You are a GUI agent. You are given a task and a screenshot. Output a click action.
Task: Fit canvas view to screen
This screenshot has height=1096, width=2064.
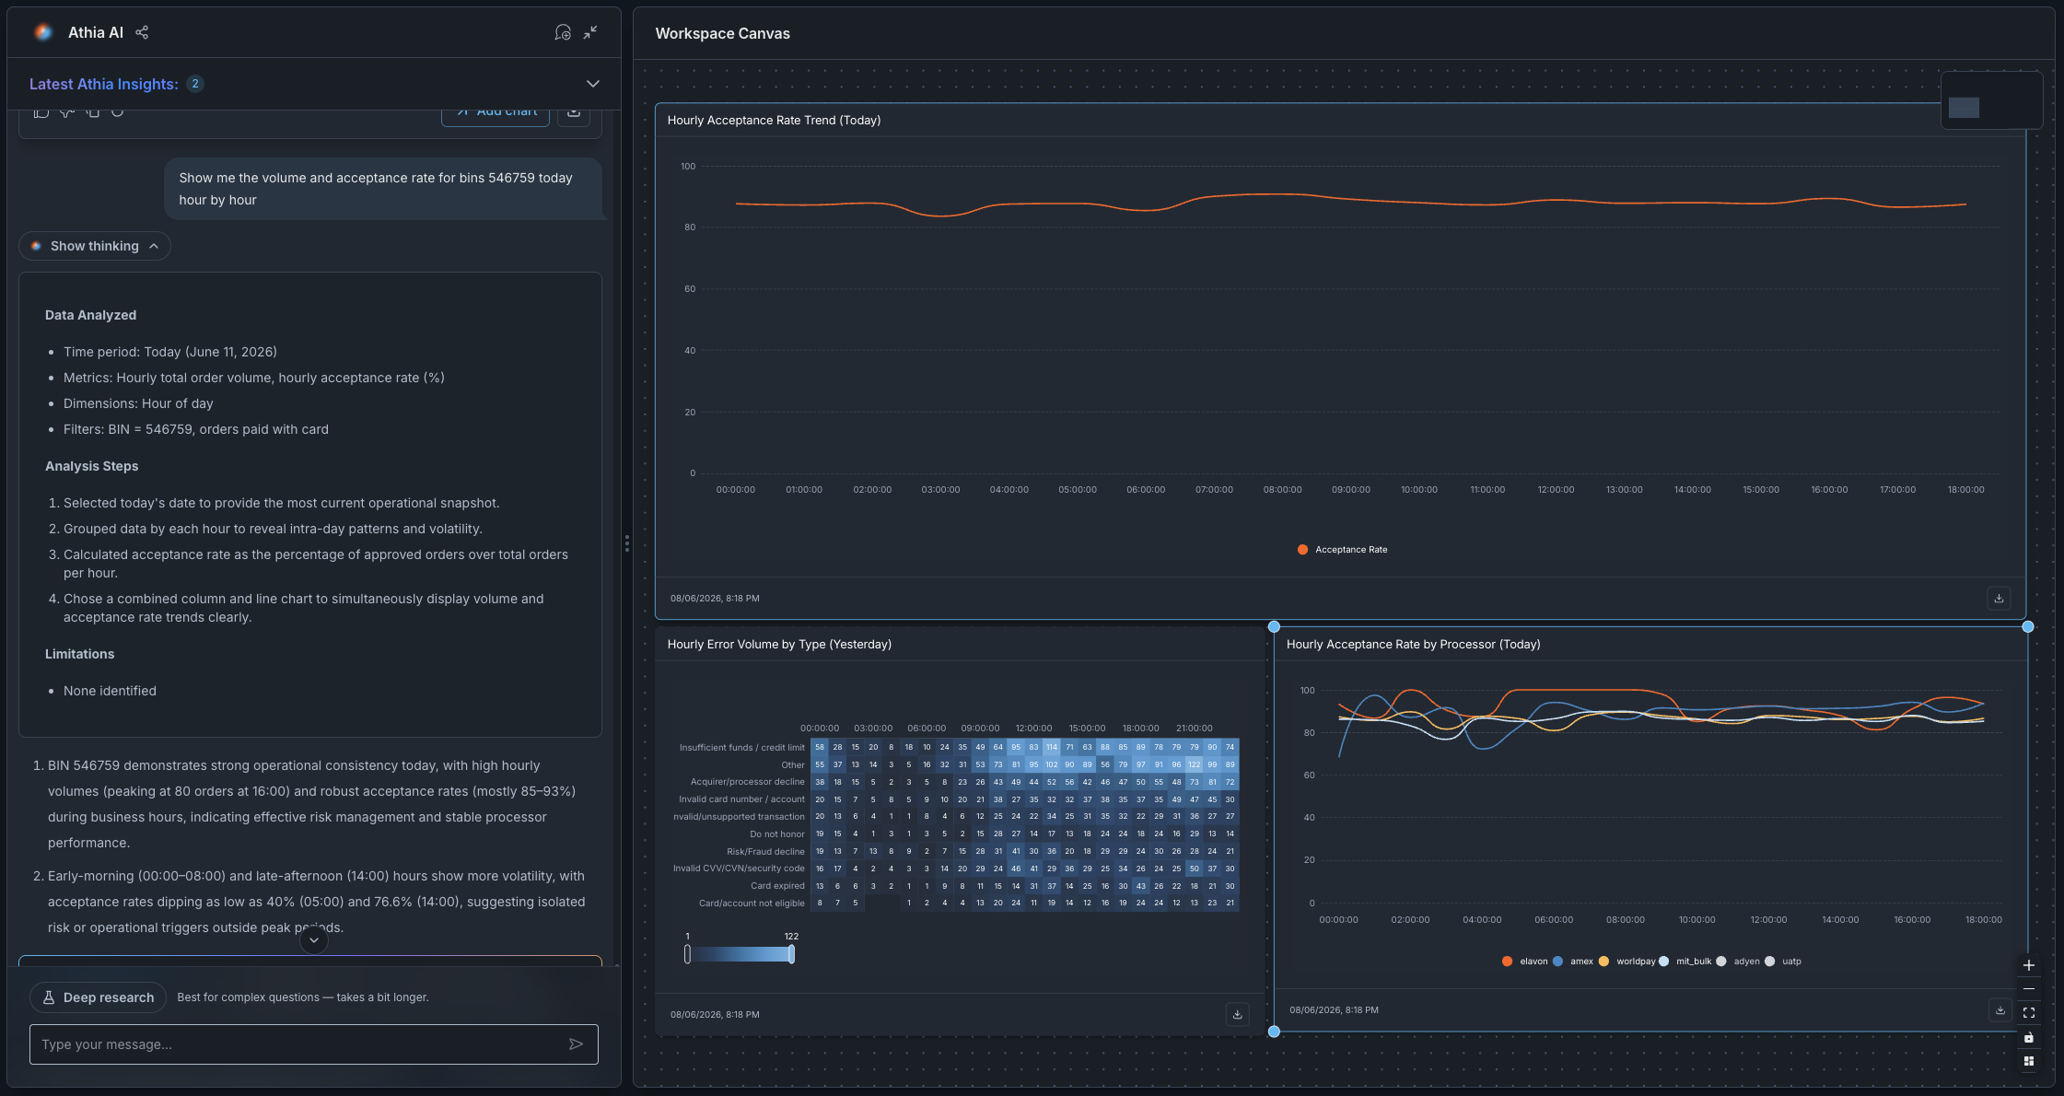point(2028,1012)
